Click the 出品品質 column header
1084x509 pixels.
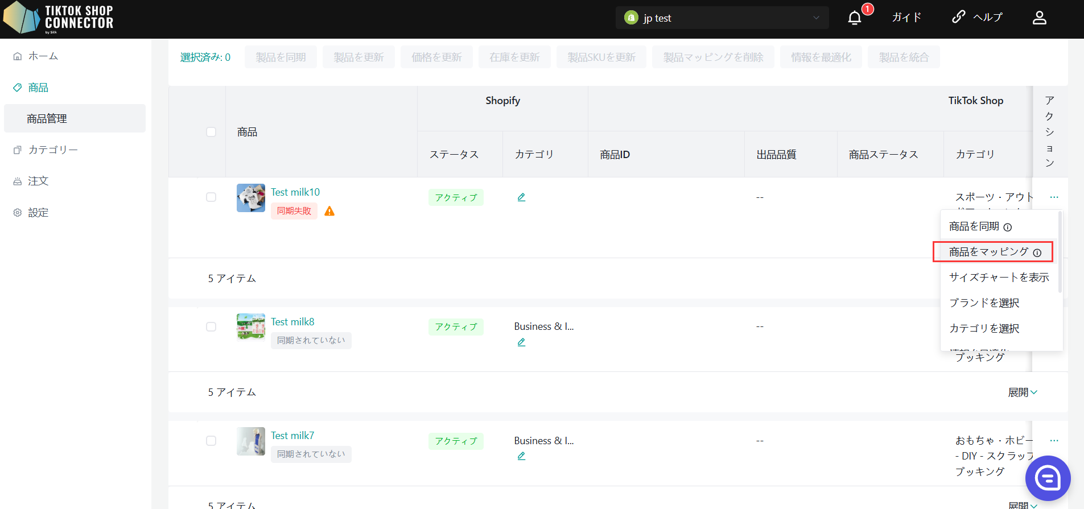pos(776,155)
